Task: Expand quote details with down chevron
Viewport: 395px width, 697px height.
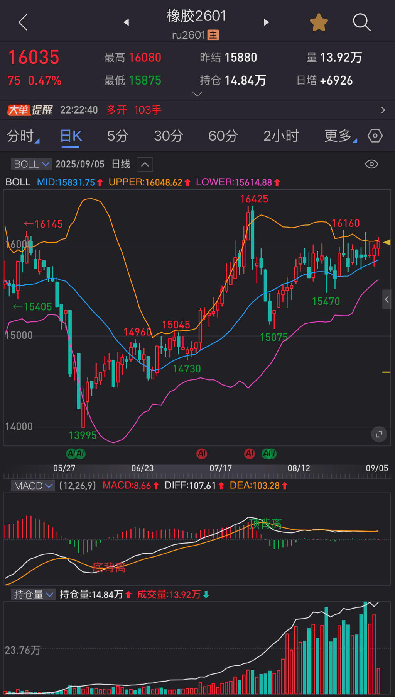Action: point(197,94)
